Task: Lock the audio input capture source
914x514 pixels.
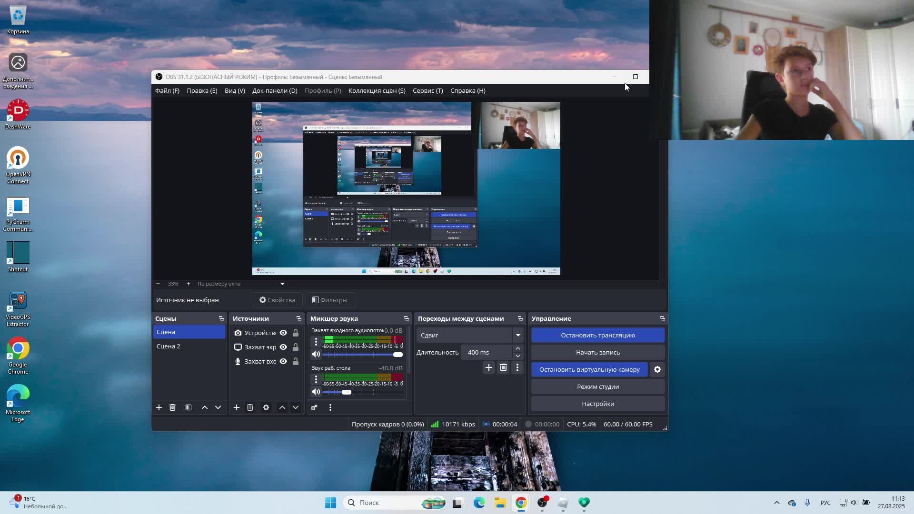Action: point(296,362)
